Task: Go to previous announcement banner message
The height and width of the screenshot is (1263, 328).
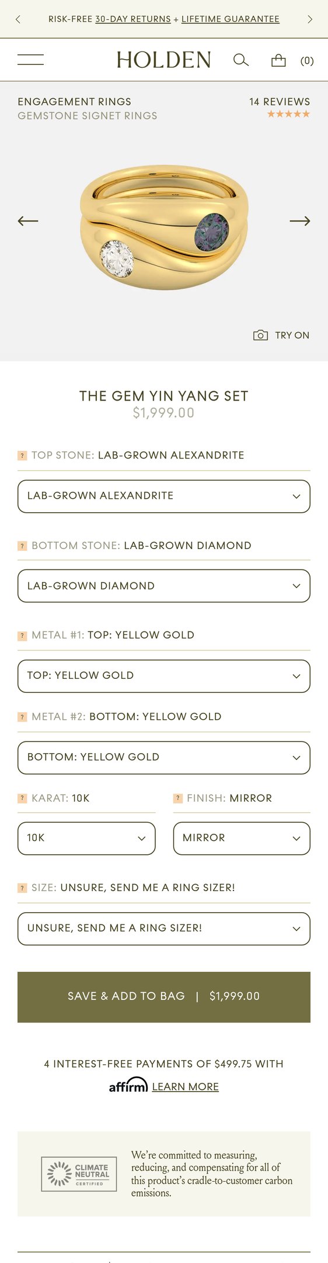Action: click(18, 19)
